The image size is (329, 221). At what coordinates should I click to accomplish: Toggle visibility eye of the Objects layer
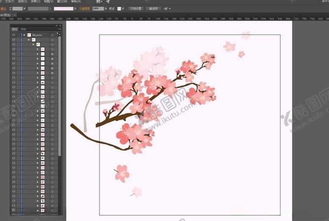(14, 35)
